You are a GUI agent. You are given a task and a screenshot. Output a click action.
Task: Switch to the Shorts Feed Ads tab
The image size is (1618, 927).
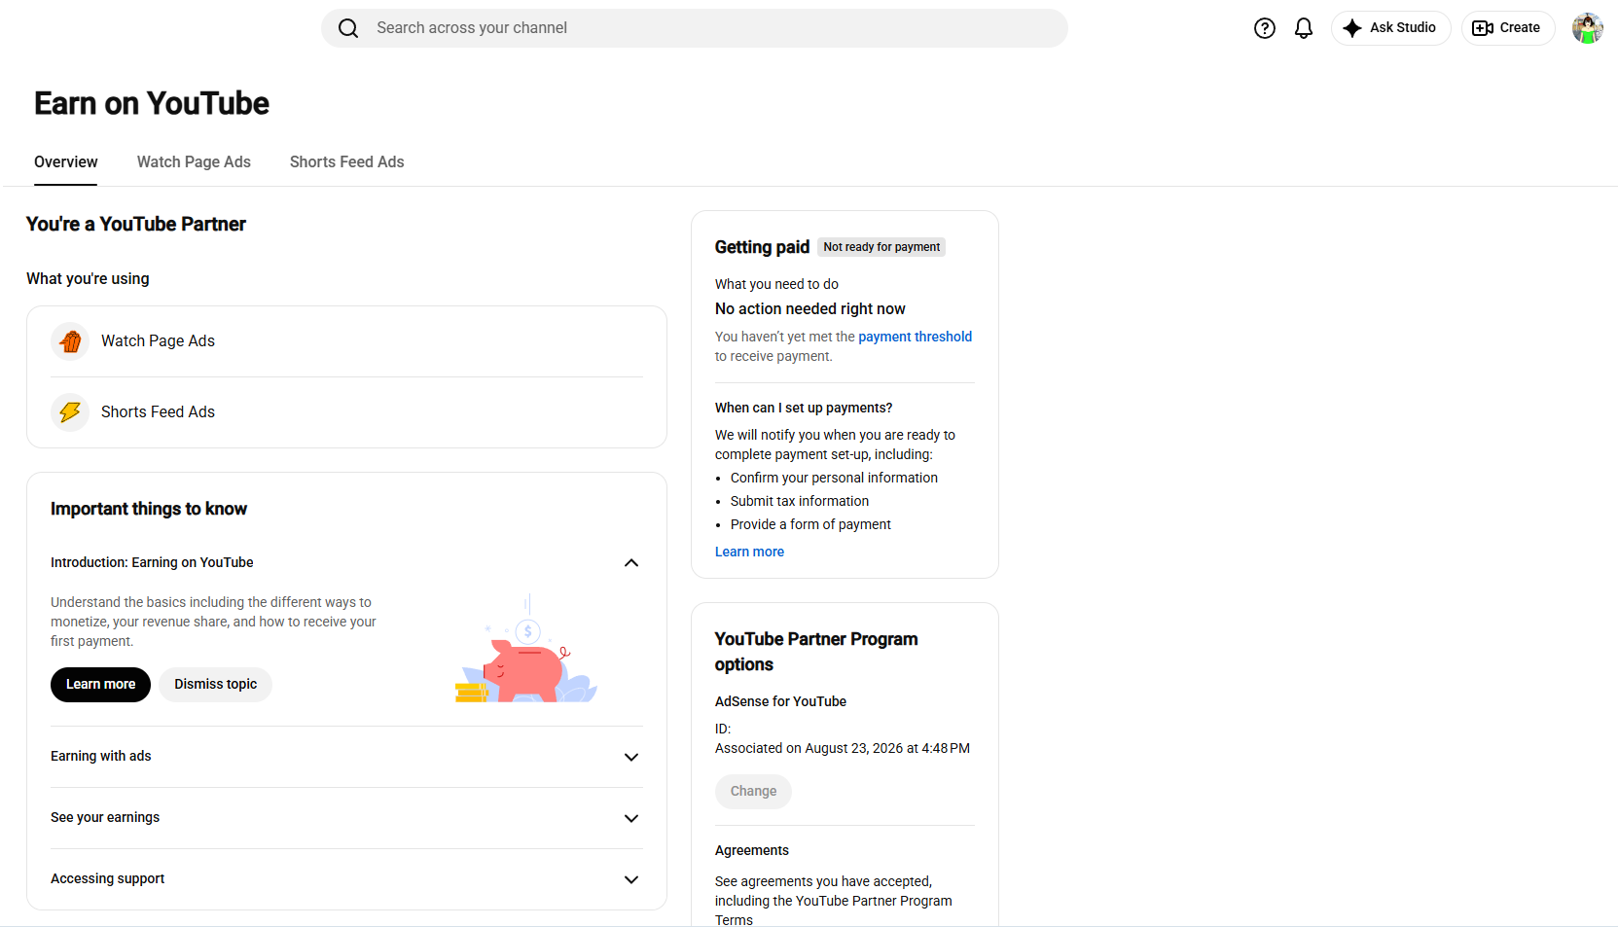347,162
